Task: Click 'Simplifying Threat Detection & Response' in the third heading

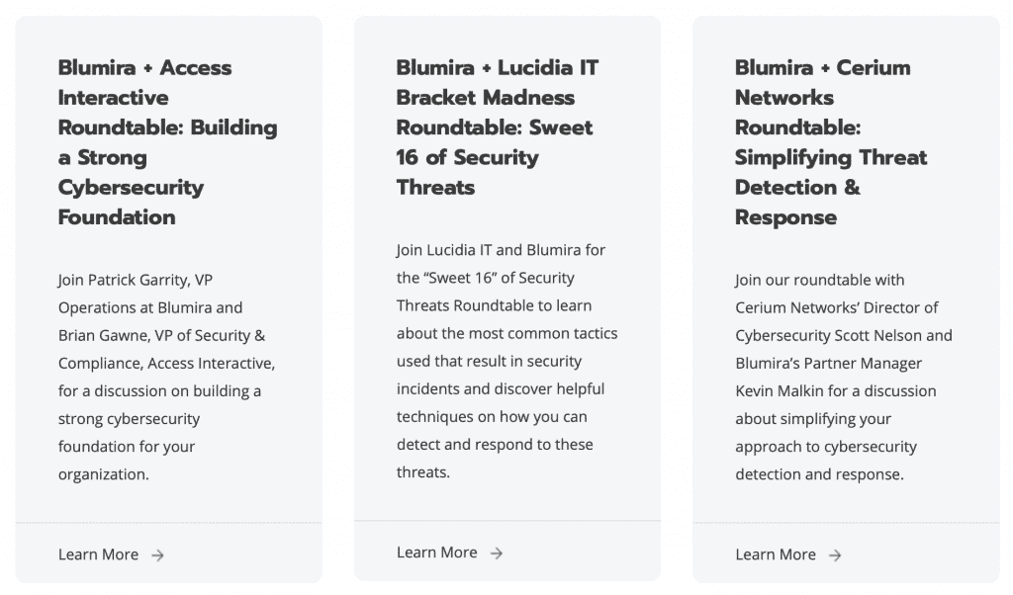Action: tap(831, 187)
